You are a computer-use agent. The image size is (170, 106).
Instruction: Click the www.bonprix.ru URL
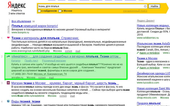[20, 33]
